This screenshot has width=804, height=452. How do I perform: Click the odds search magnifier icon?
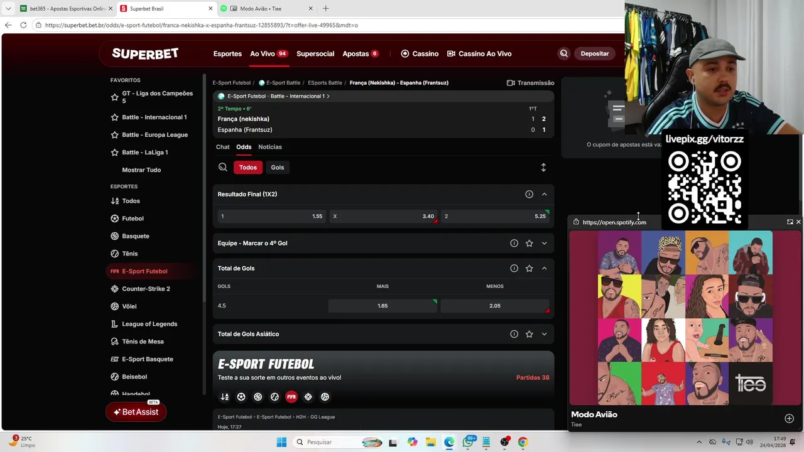click(x=223, y=167)
